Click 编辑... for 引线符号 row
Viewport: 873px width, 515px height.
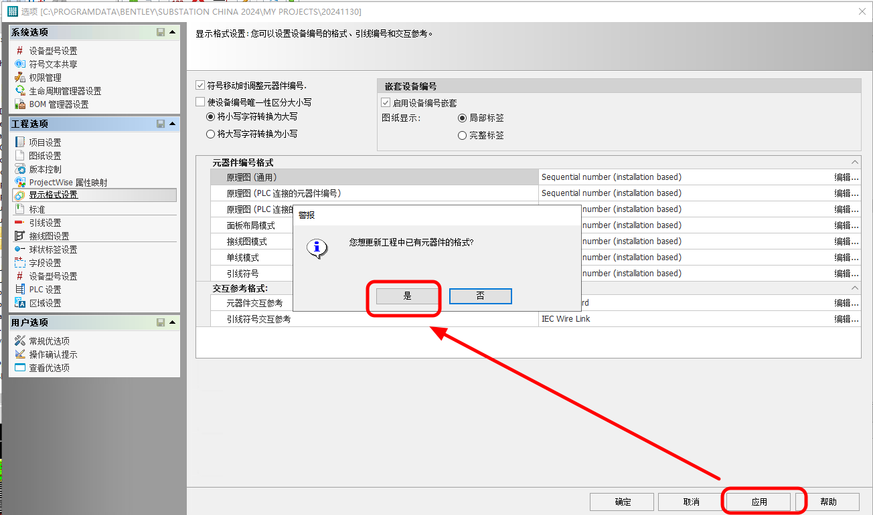point(846,274)
